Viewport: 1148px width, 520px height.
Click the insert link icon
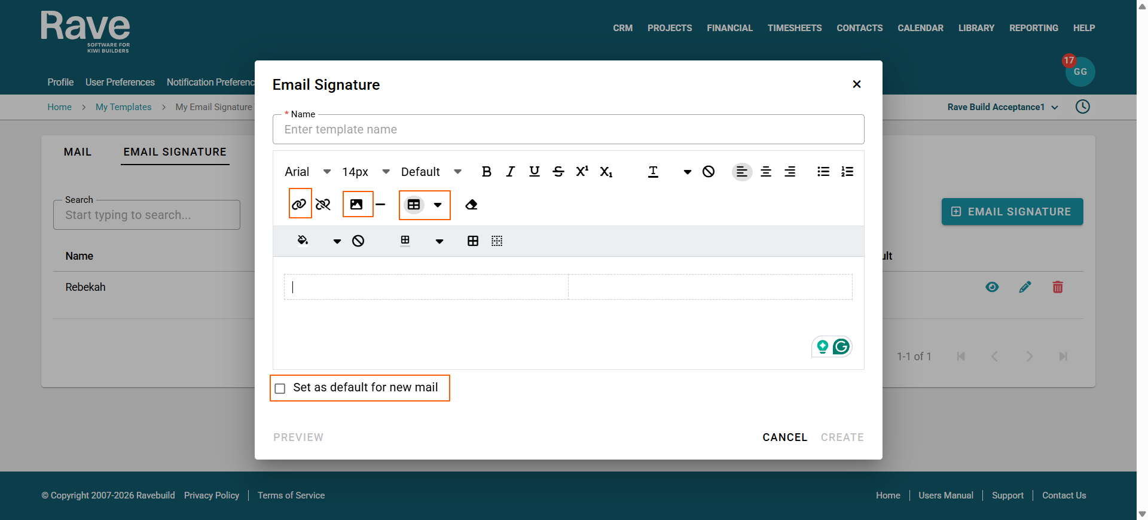click(299, 205)
